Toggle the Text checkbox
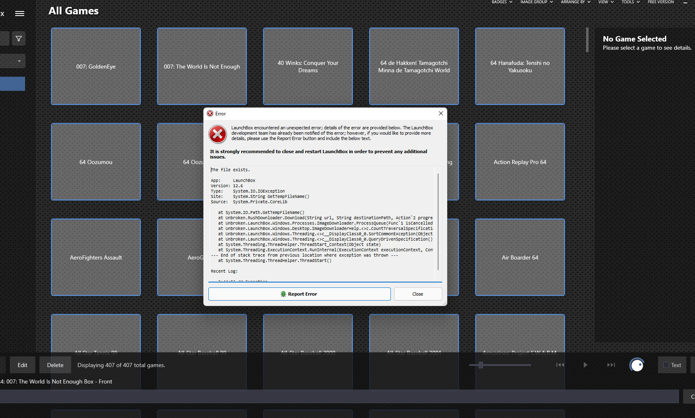695x418 pixels. click(x=666, y=365)
